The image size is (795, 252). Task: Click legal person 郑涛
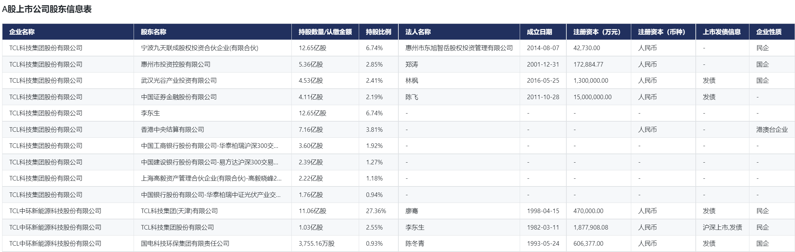(x=412, y=64)
